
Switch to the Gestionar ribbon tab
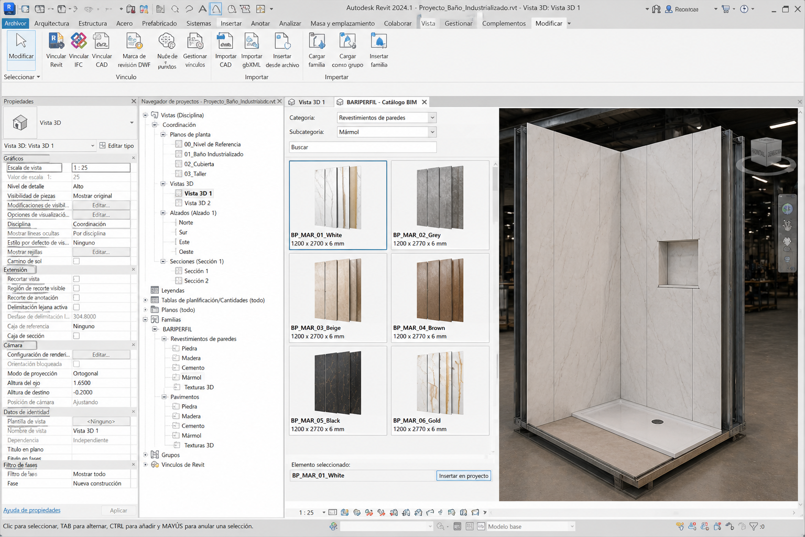(459, 23)
